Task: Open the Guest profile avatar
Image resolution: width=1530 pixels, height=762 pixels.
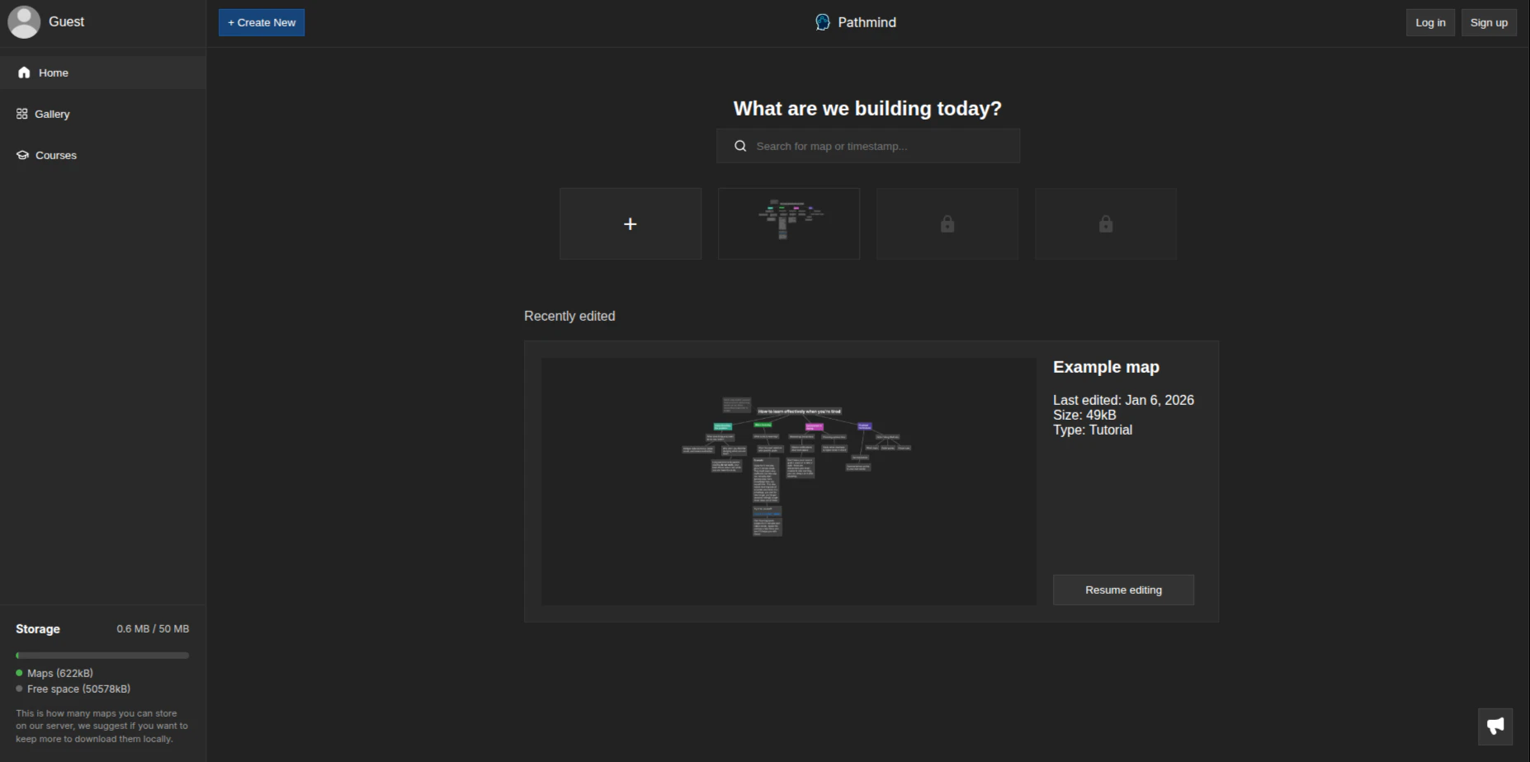Action: (x=24, y=21)
